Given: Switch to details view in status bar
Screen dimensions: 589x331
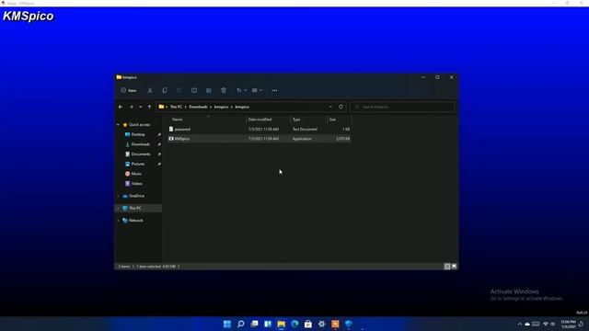Looking at the screenshot, I should 447,267.
